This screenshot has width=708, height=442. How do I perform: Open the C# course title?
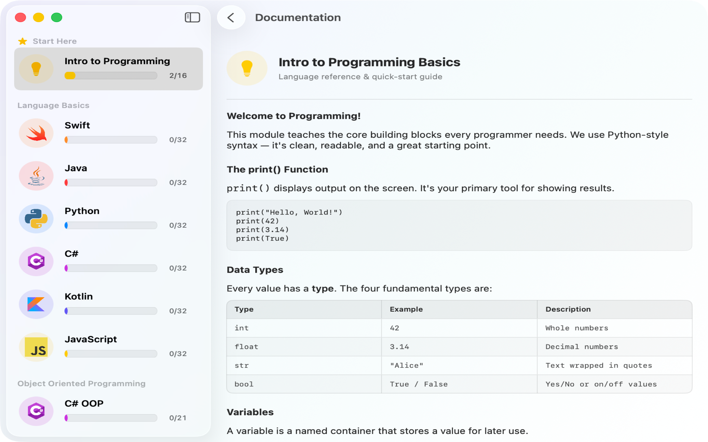71,254
